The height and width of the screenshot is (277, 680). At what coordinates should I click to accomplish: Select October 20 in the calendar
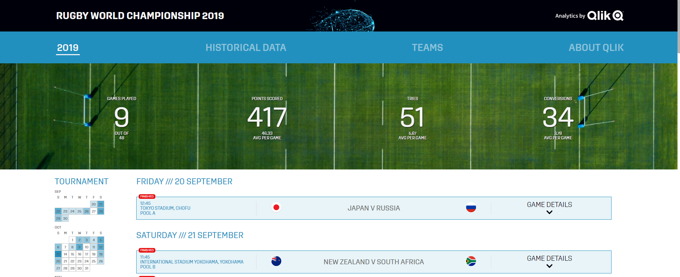58,261
